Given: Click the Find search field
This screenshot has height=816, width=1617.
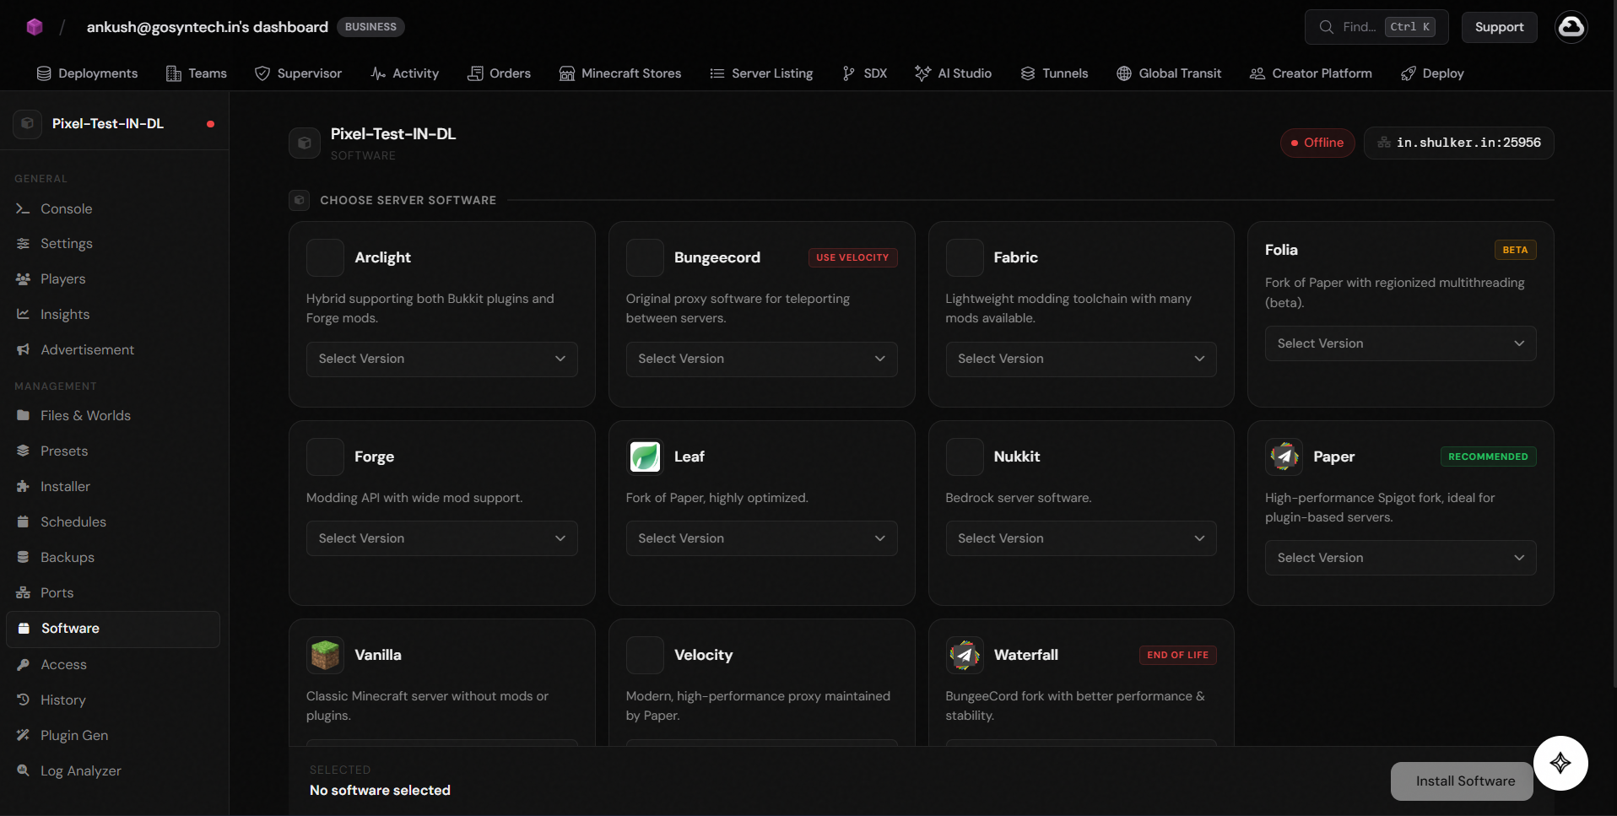Looking at the screenshot, I should [1376, 27].
